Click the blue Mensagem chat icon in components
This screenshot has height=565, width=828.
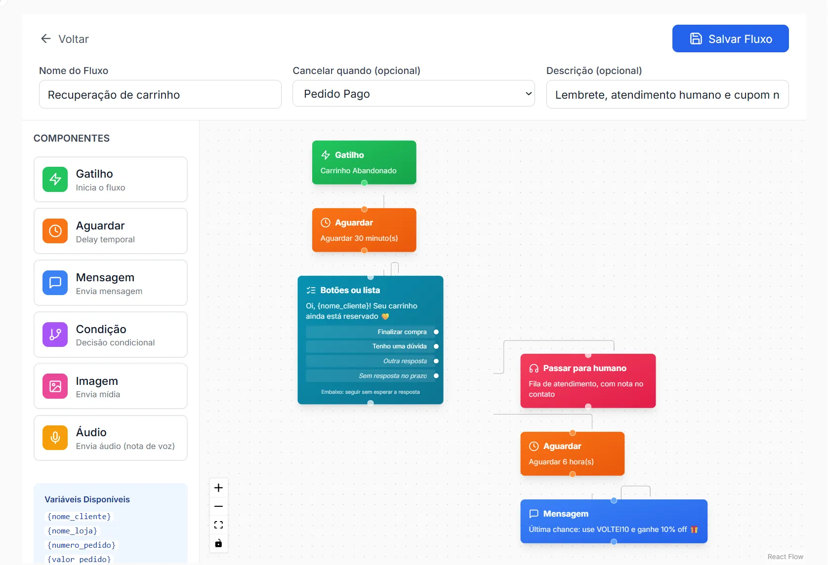(x=55, y=283)
